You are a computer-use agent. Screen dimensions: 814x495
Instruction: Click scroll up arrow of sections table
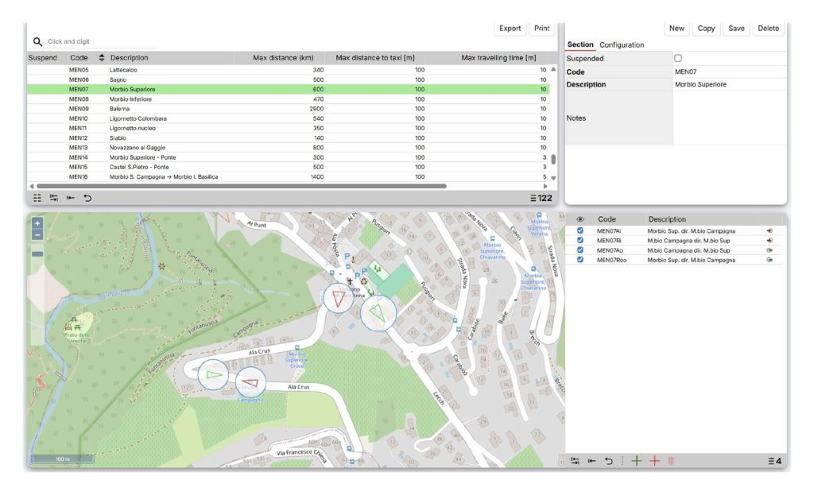tap(553, 69)
